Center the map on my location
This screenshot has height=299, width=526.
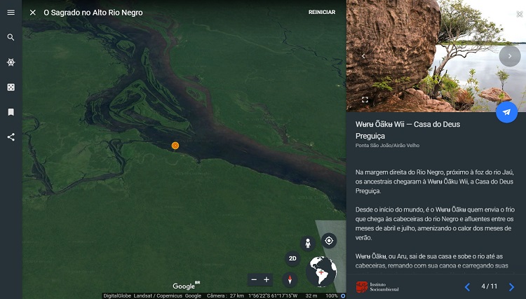coord(328,241)
